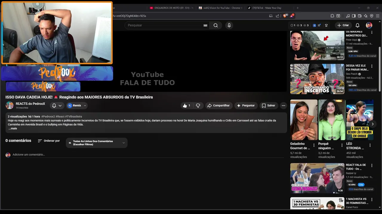
Task: Click the YouTube search magnifier button
Action: pos(215,25)
